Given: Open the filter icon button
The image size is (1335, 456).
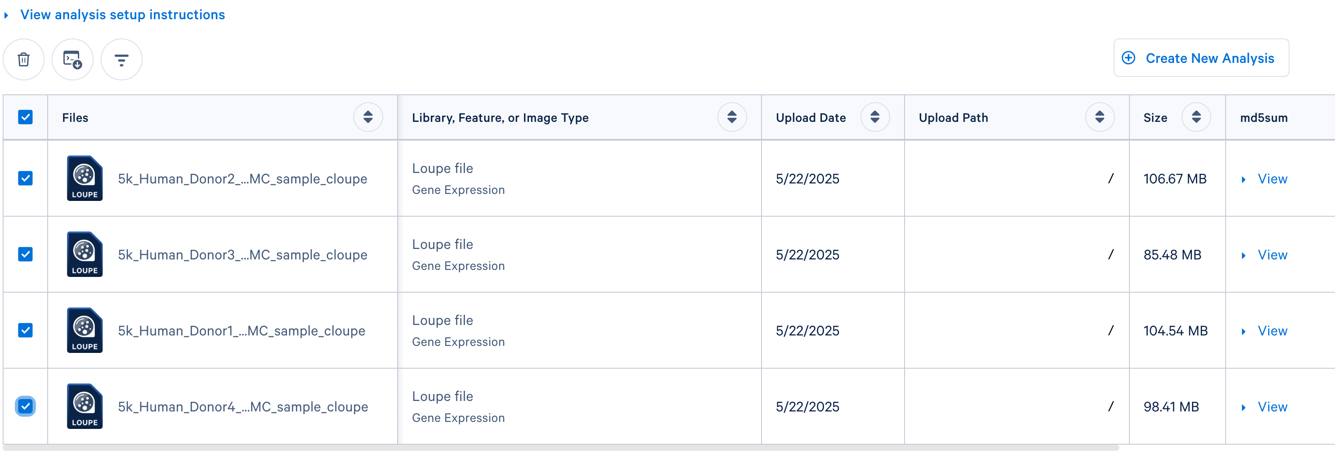Looking at the screenshot, I should (121, 59).
